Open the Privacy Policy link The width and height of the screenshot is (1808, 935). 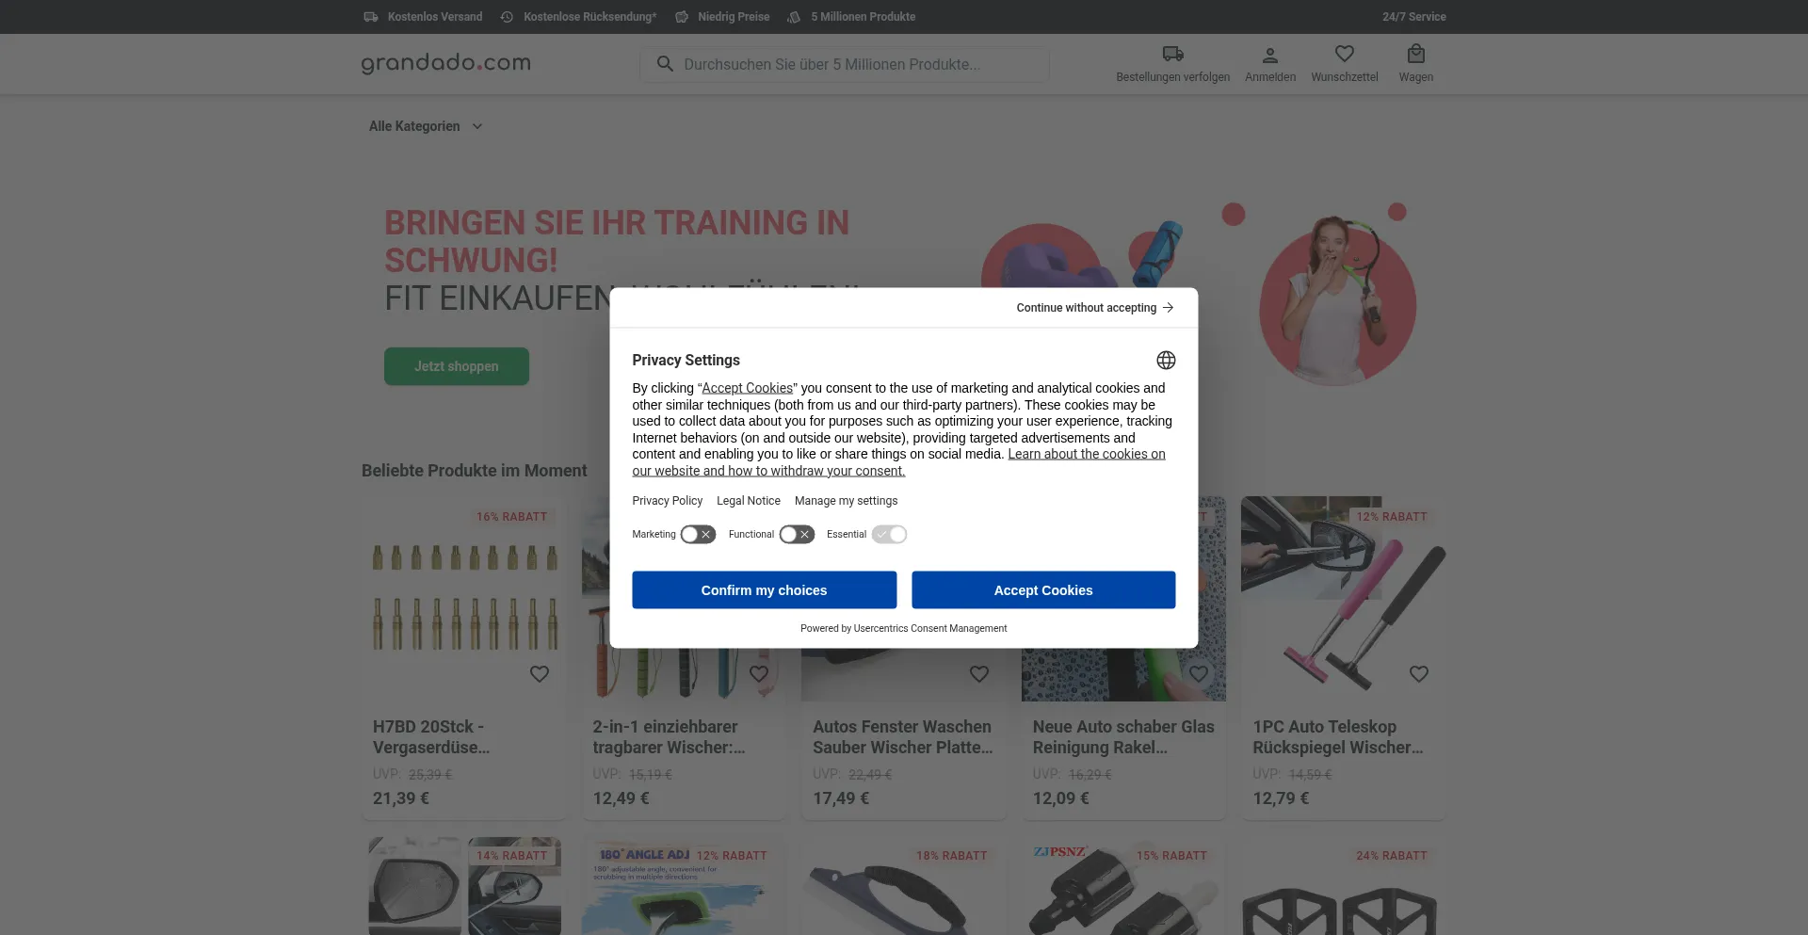point(667,501)
